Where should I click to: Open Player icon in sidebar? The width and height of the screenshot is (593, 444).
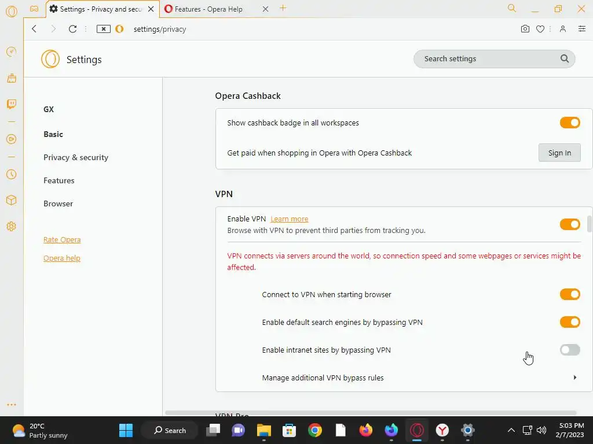(12, 139)
